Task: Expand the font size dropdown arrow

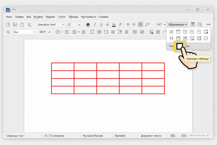Action: (79, 24)
